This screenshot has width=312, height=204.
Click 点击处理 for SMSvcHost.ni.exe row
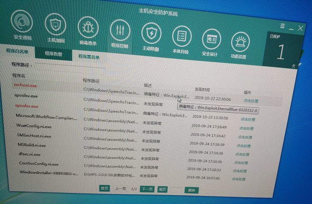click(x=244, y=146)
